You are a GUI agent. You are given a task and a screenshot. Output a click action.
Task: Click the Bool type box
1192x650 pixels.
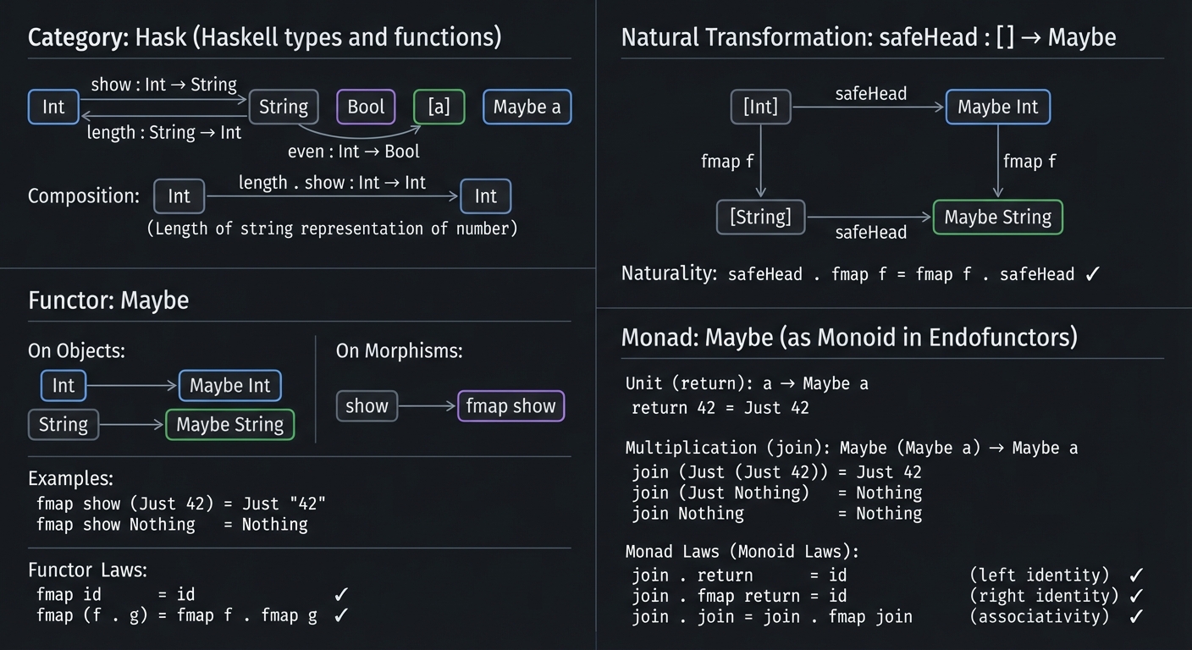(x=365, y=107)
